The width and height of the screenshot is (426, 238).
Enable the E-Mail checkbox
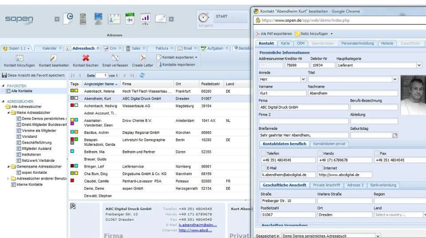[x=263, y=168]
